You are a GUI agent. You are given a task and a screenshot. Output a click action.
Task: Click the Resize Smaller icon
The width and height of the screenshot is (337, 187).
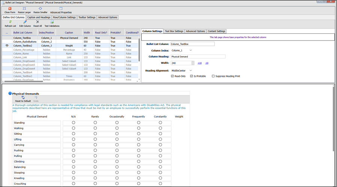point(40,9)
